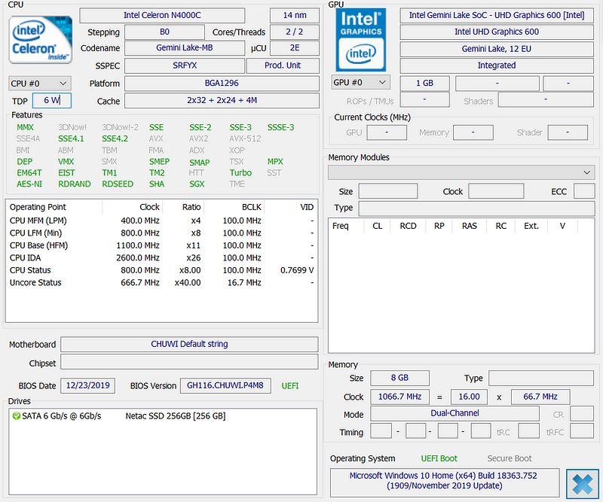The image size is (603, 502).
Task: Click the SGX feature label
Action: [x=197, y=184]
